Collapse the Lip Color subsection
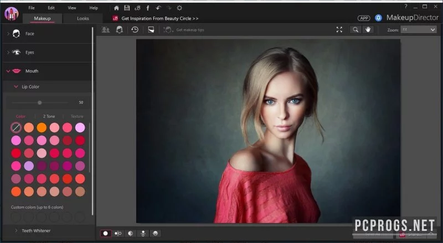Image resolution: width=443 pixels, height=243 pixels. pyautogui.click(x=16, y=87)
